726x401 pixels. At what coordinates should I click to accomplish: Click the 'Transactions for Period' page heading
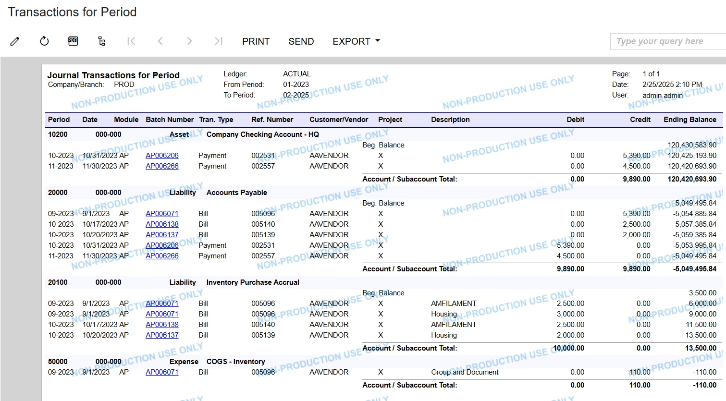pos(73,12)
